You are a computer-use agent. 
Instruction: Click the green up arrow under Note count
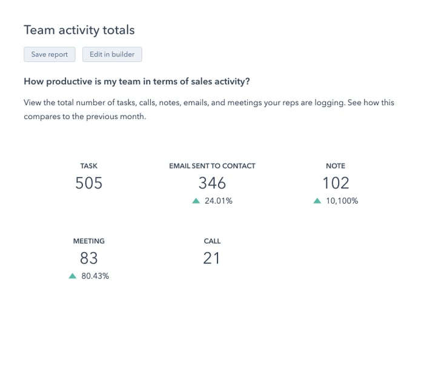[x=317, y=201]
